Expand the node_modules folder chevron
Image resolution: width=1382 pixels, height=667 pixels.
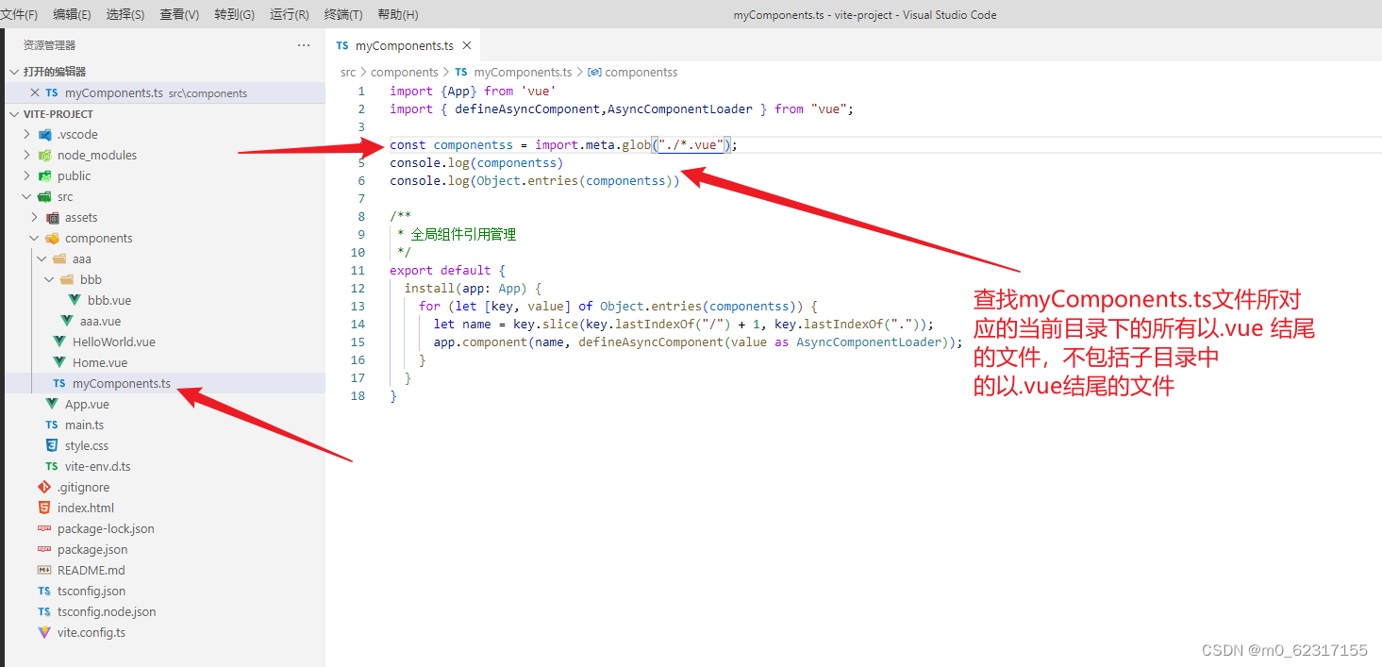coord(27,156)
